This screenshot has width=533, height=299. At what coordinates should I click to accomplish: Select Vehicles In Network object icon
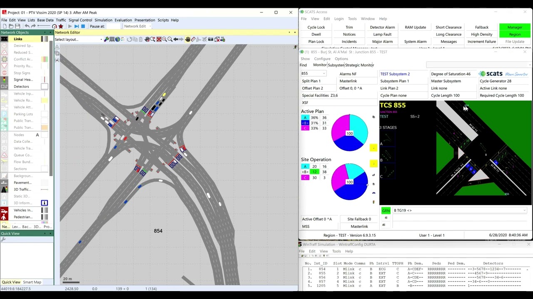tap(4, 210)
